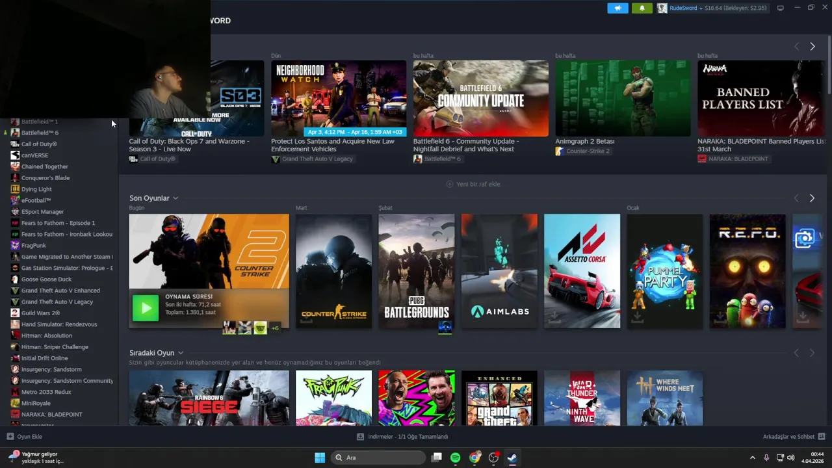The height and width of the screenshot is (468, 832).
Task: Open the R.E.P.O. game tile
Action: [x=747, y=271]
